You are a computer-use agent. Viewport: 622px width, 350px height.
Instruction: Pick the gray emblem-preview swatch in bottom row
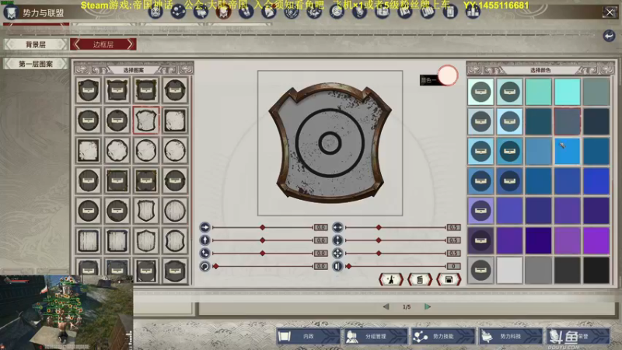click(480, 270)
